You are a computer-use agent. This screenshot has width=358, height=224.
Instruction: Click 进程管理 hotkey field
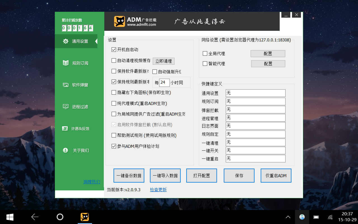pyautogui.click(x=256, y=118)
